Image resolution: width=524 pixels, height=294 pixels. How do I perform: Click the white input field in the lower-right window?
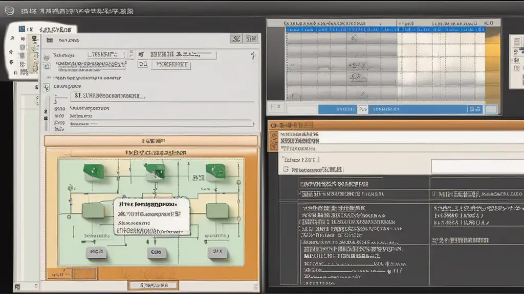click(x=477, y=166)
